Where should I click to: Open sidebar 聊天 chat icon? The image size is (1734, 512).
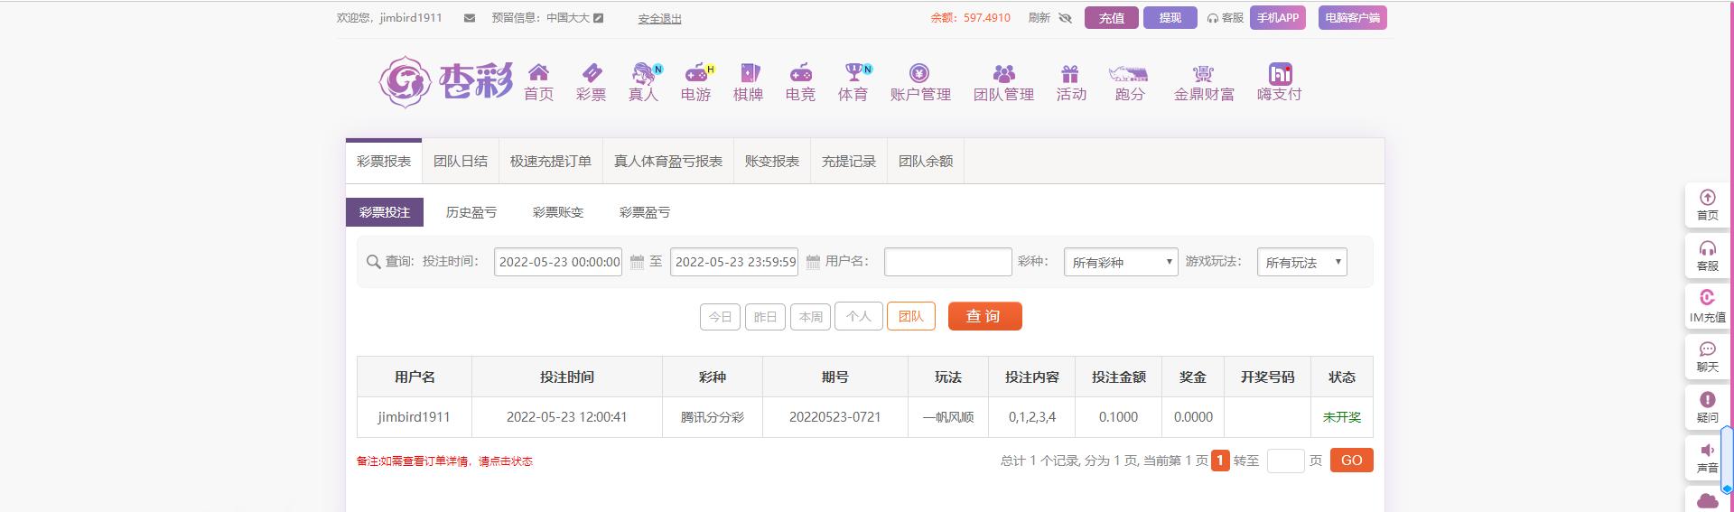(x=1707, y=349)
